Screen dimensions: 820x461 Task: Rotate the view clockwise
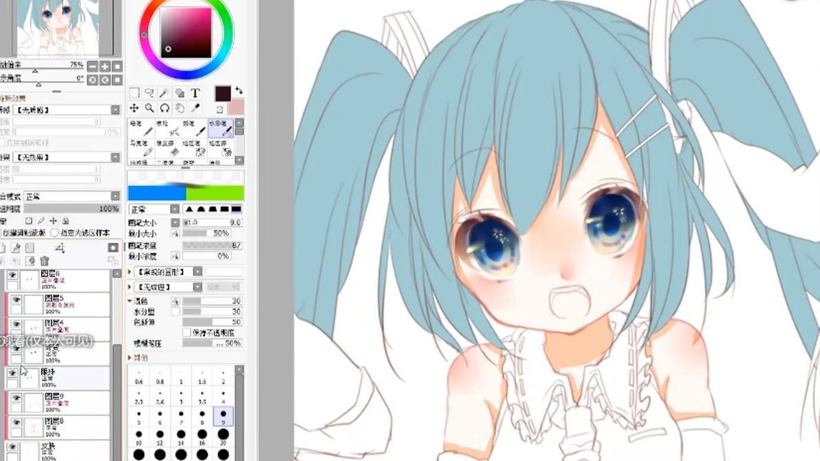pos(105,79)
